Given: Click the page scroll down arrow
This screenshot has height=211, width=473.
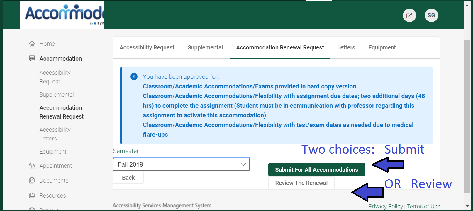Looking at the screenshot, I should point(467,206).
